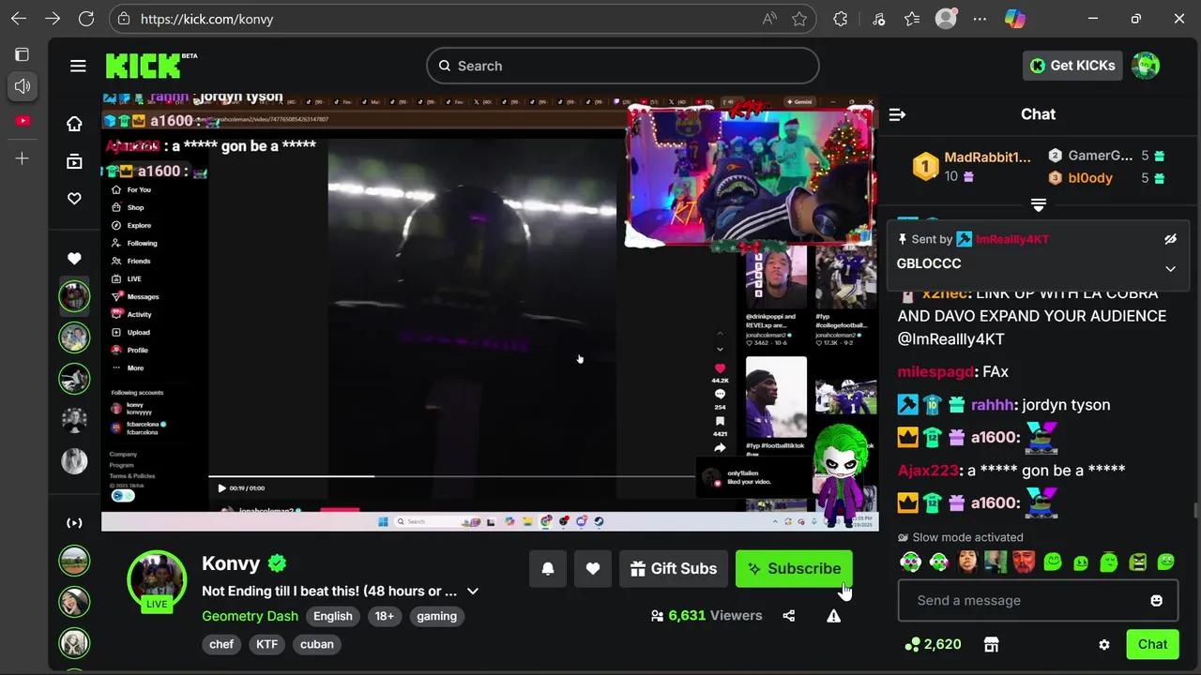Click the bell notification button for Konvy
1201x675 pixels.
click(548, 568)
